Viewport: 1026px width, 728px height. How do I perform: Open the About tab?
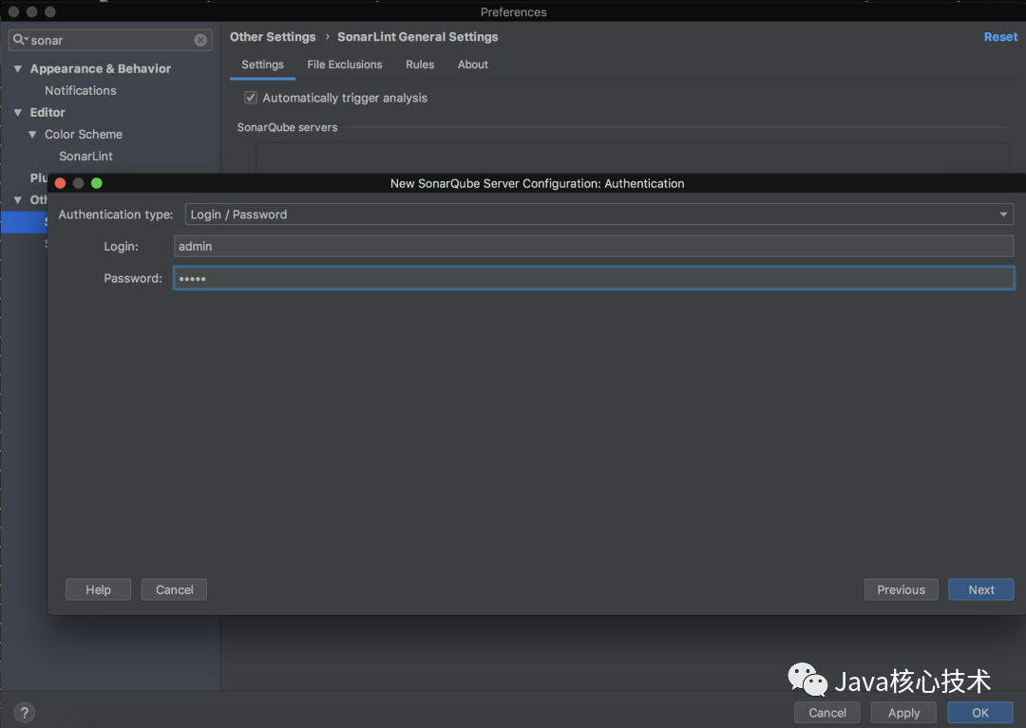[472, 64]
